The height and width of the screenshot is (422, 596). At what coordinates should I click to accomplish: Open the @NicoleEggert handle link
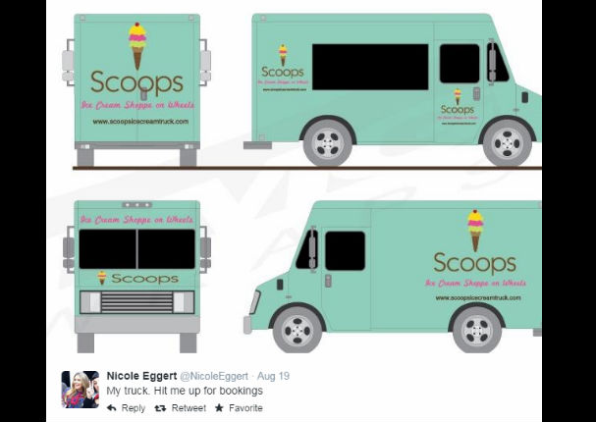pyautogui.click(x=214, y=376)
